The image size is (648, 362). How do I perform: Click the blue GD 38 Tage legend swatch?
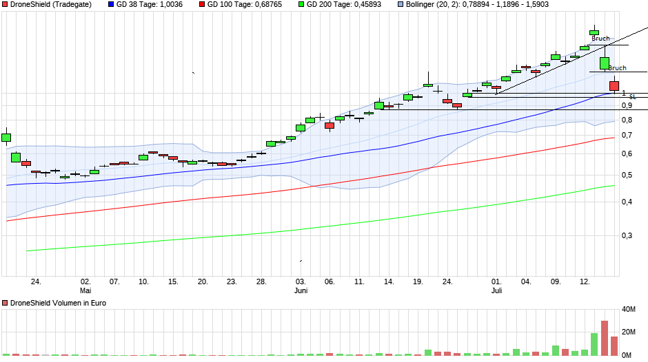pyautogui.click(x=111, y=4)
